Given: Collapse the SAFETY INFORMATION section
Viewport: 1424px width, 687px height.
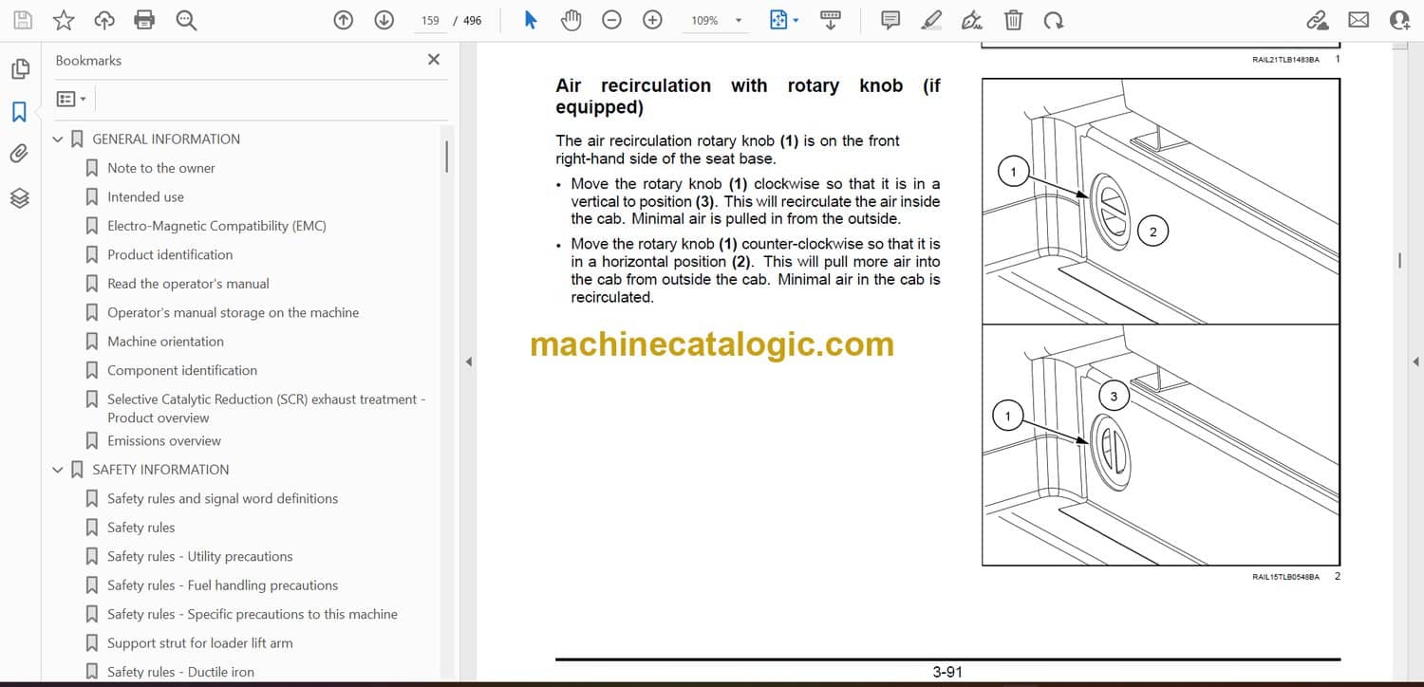Looking at the screenshot, I should pyautogui.click(x=58, y=470).
